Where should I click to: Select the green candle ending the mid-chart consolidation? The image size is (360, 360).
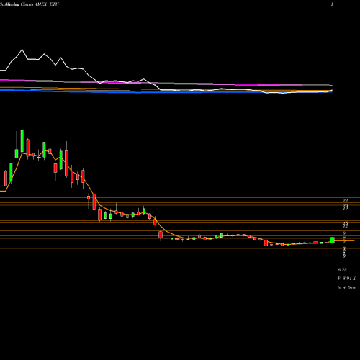tap(144, 211)
